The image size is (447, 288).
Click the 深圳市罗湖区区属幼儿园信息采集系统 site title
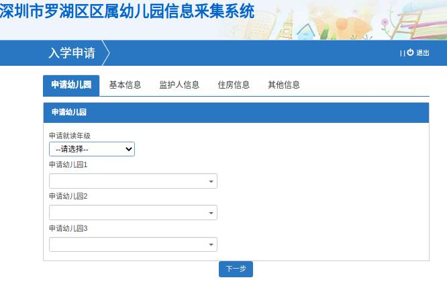127,11
